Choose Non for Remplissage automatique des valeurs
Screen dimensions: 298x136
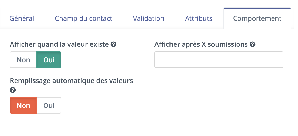click(23, 106)
